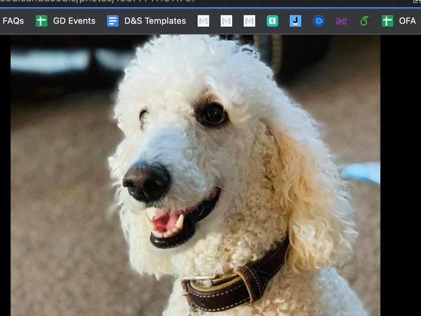Open the FAQs bookmark
The image size is (421, 316).
pyautogui.click(x=14, y=21)
